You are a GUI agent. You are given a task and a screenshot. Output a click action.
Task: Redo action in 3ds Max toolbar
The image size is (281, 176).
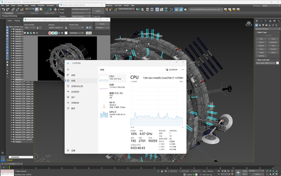(8, 10)
